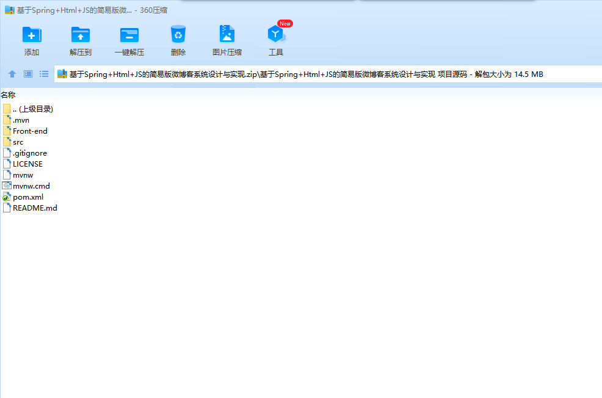Click the Front-end folder icon

(x=7, y=131)
